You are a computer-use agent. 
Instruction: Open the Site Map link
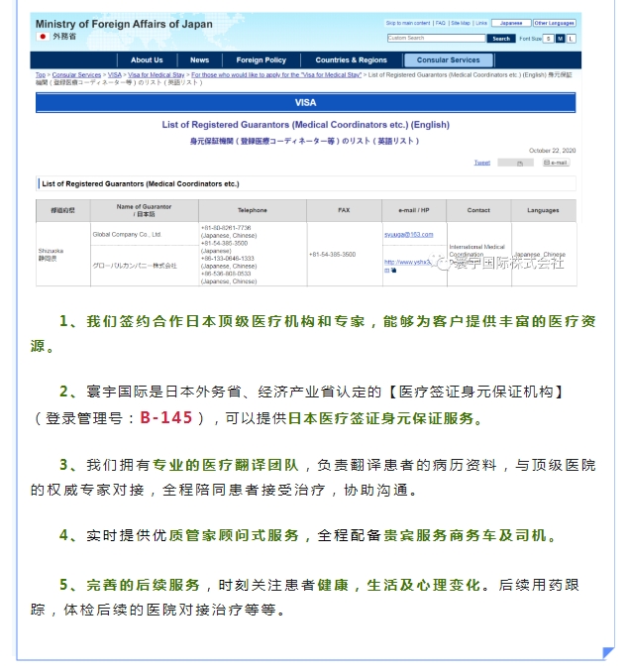tap(461, 23)
